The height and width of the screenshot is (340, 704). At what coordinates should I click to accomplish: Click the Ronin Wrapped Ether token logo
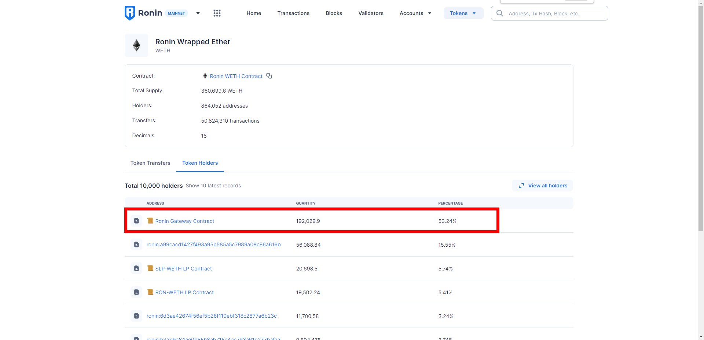tap(136, 45)
